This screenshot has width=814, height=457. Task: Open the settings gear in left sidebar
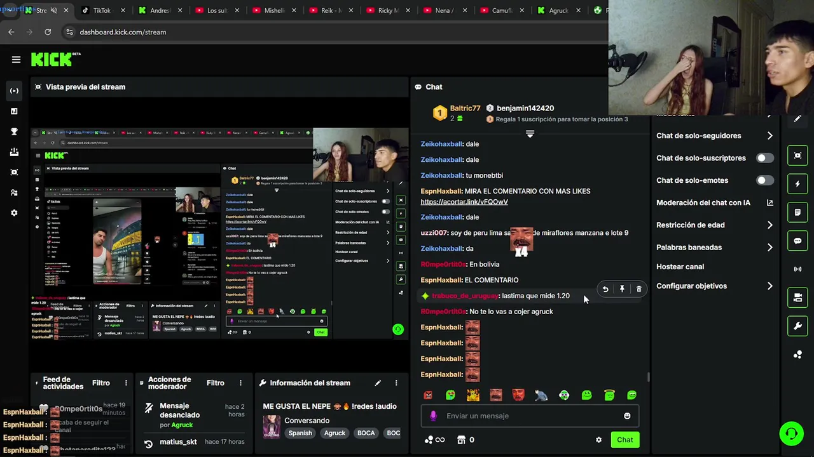[14, 213]
